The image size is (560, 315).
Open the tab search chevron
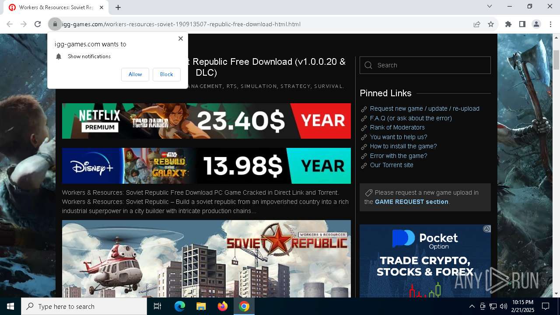coord(490,6)
